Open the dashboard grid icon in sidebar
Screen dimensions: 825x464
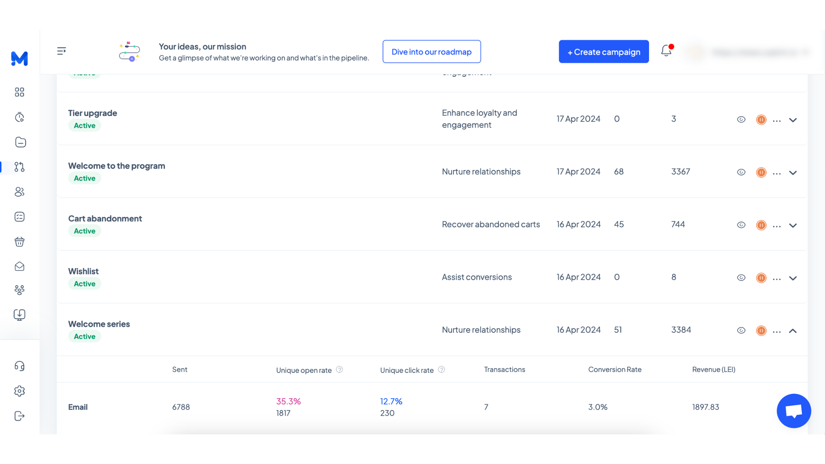[20, 92]
